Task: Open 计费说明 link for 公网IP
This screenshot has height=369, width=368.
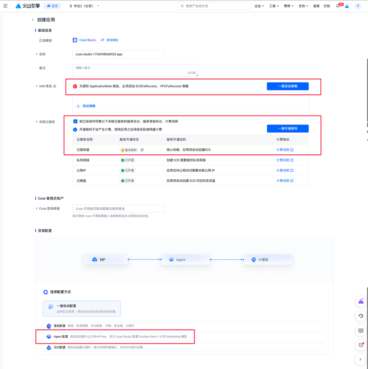Action: 285,170
